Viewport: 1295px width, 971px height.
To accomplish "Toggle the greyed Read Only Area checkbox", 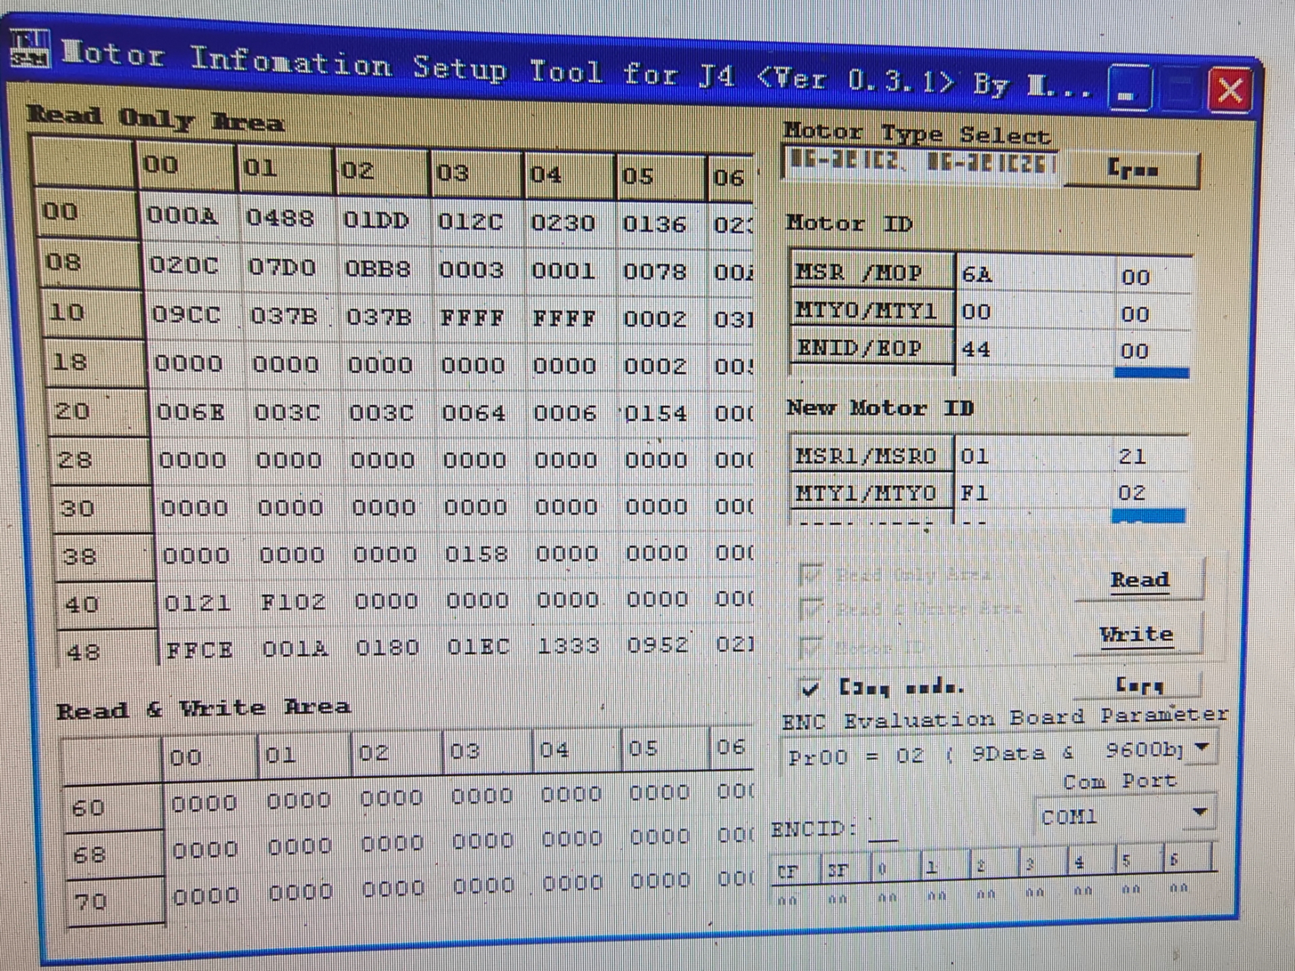I will pos(811,574).
